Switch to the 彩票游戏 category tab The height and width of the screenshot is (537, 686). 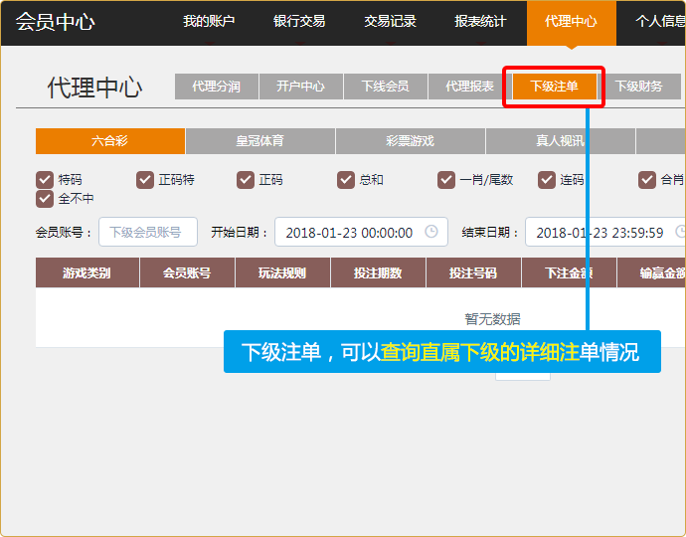(410, 141)
